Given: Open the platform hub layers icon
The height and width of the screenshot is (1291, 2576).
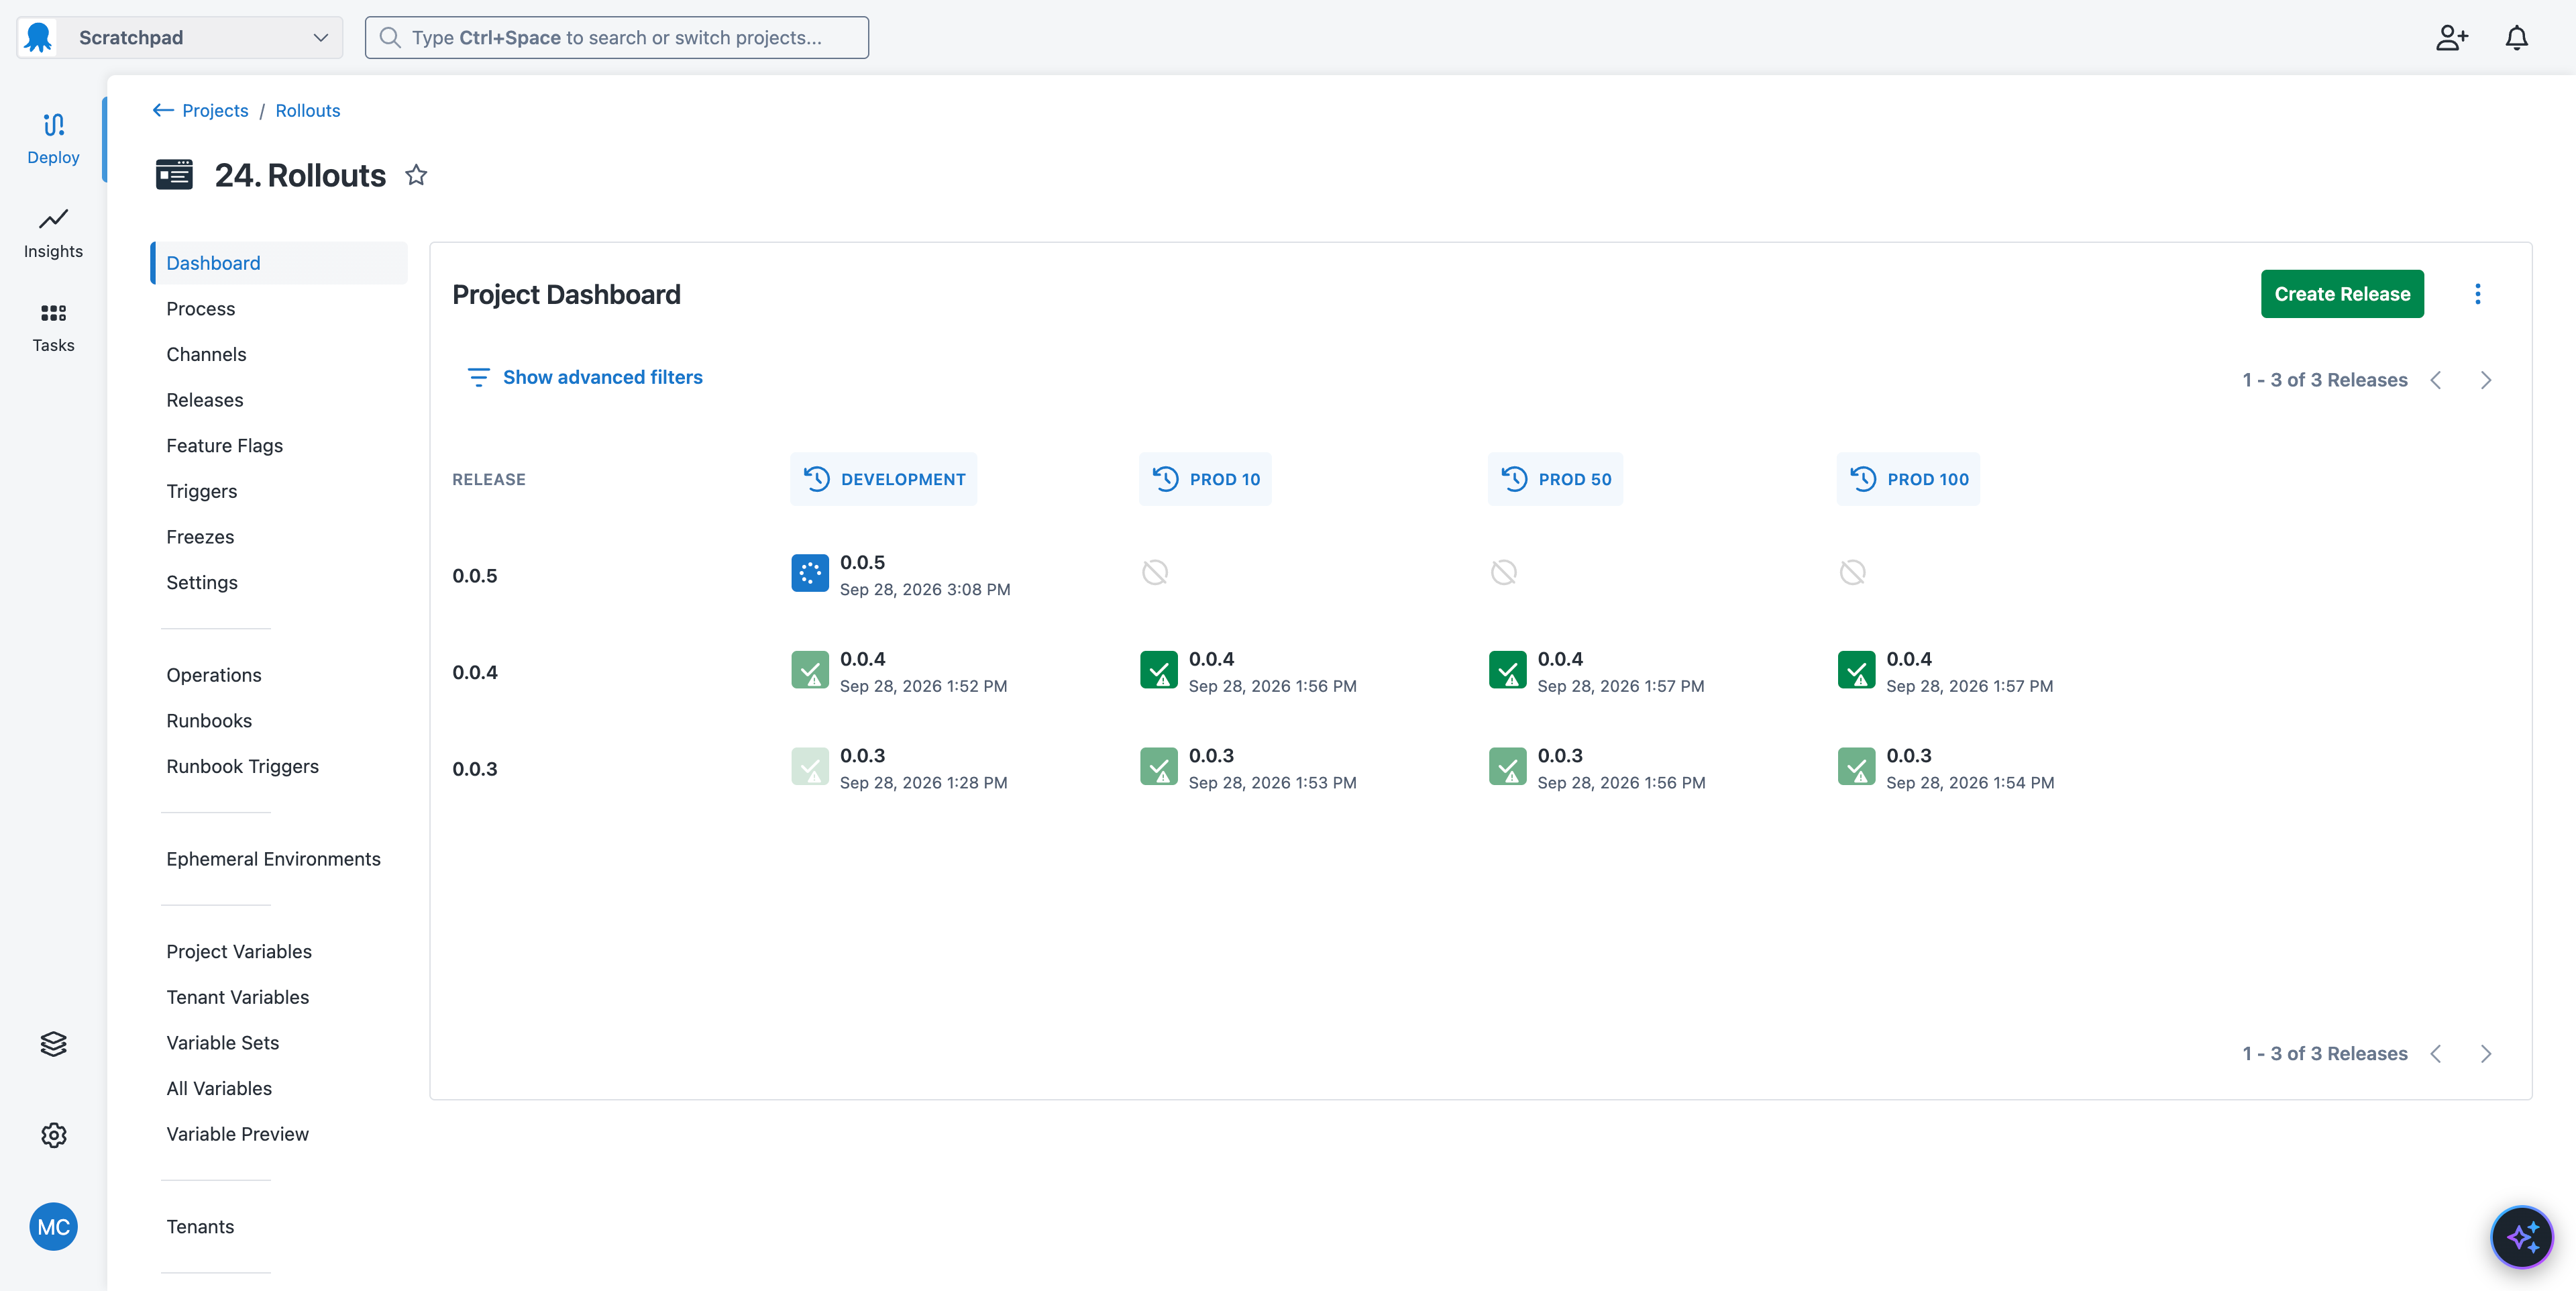Looking at the screenshot, I should pyautogui.click(x=53, y=1043).
